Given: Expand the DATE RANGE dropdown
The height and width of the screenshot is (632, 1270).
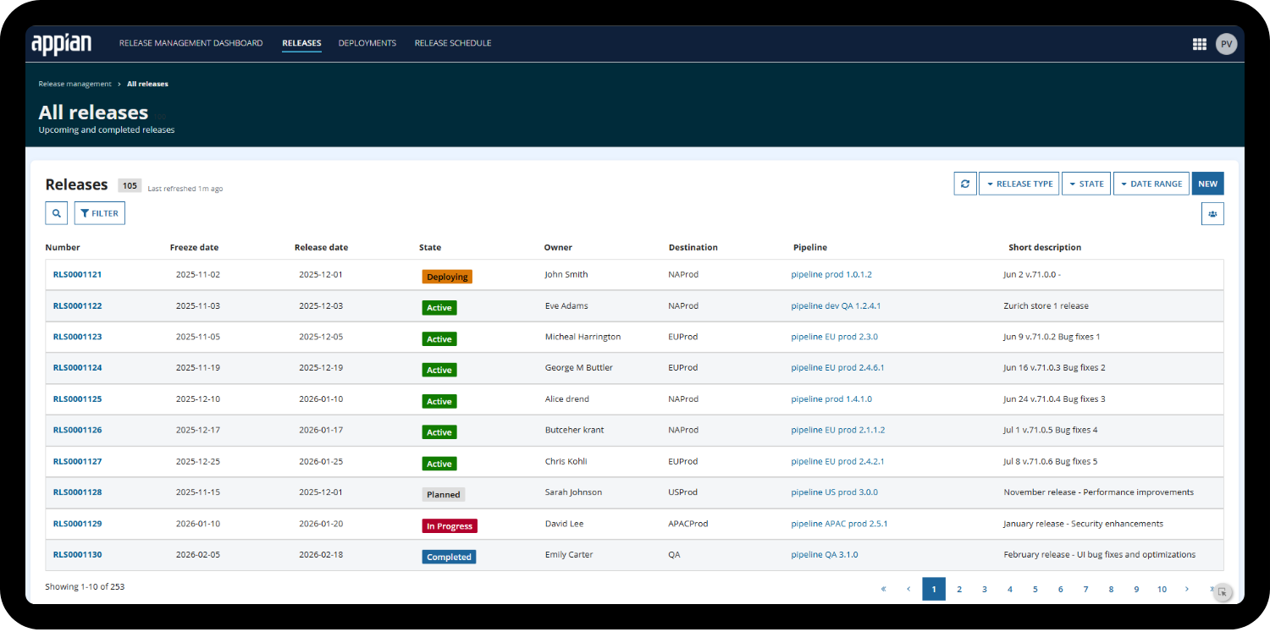Looking at the screenshot, I should [1151, 184].
